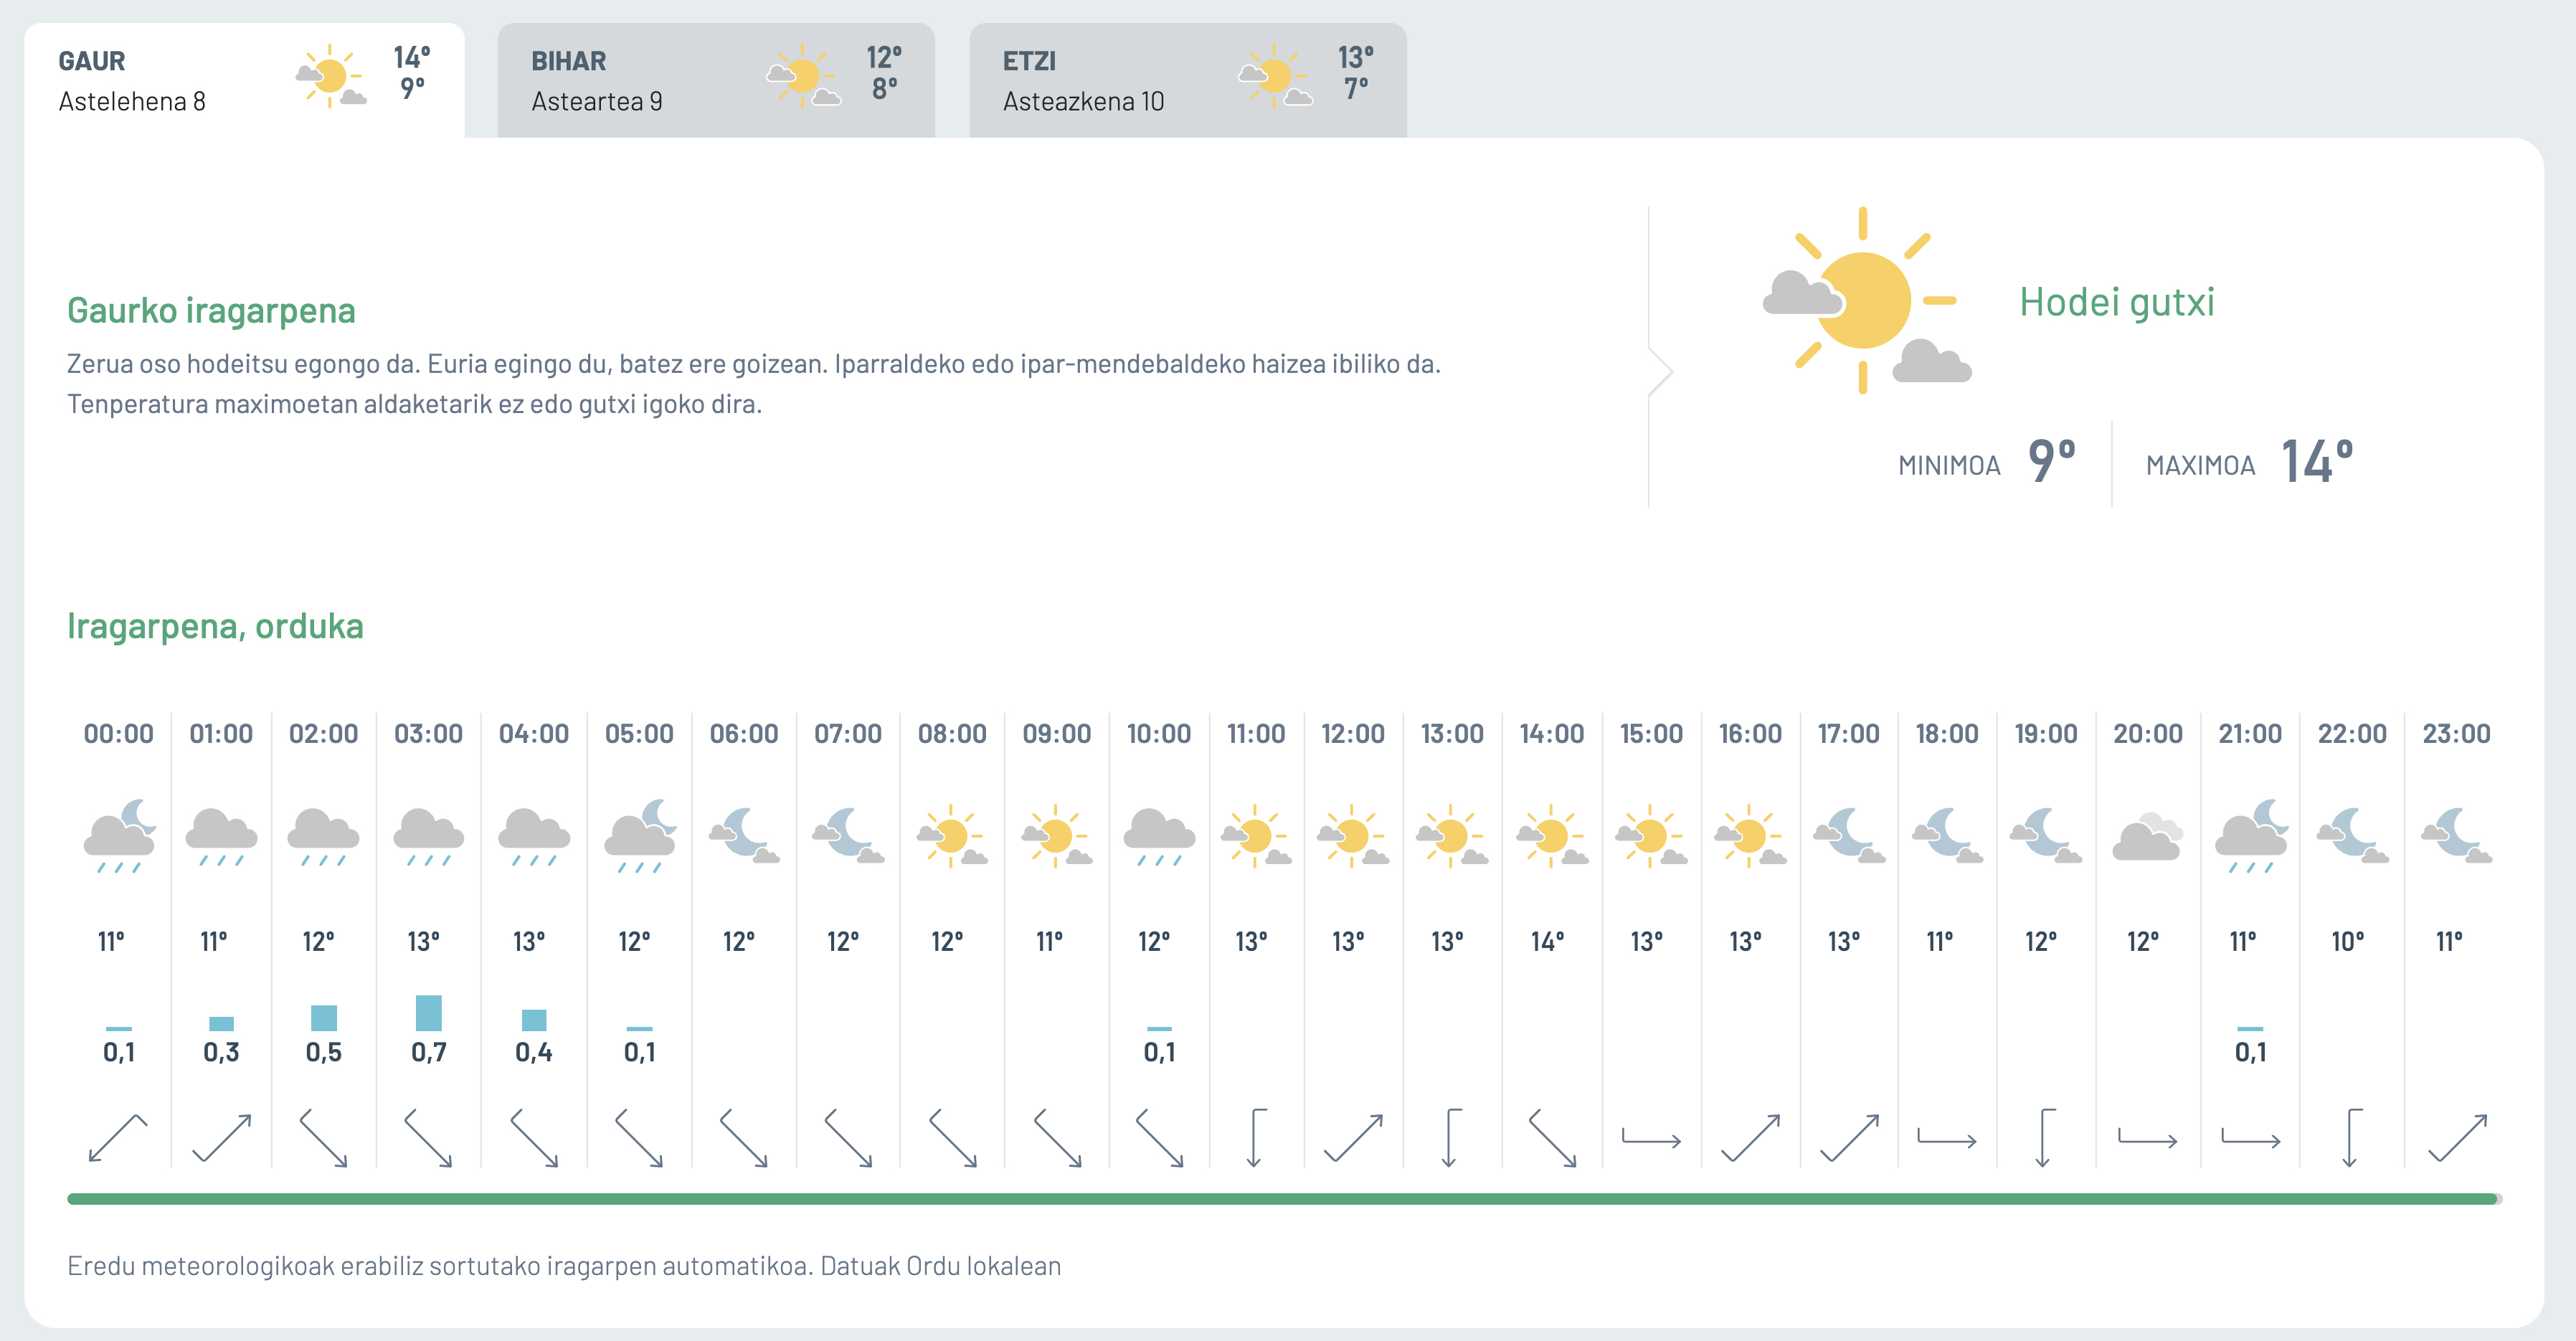Click the 12:00 wind direction arrow
The image size is (2576, 1341).
[x=1353, y=1138]
